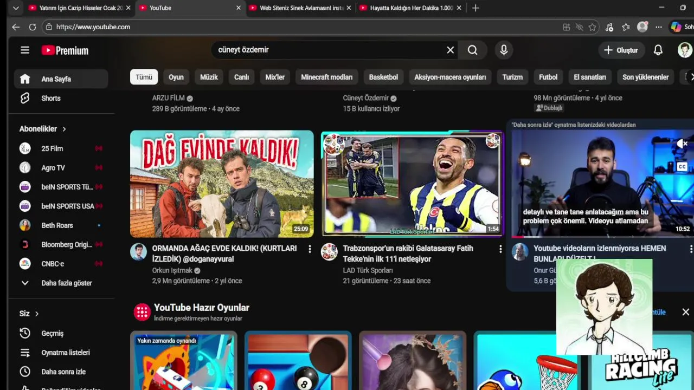Click the YouTube Premium logo
694x390 pixels.
[x=65, y=50]
